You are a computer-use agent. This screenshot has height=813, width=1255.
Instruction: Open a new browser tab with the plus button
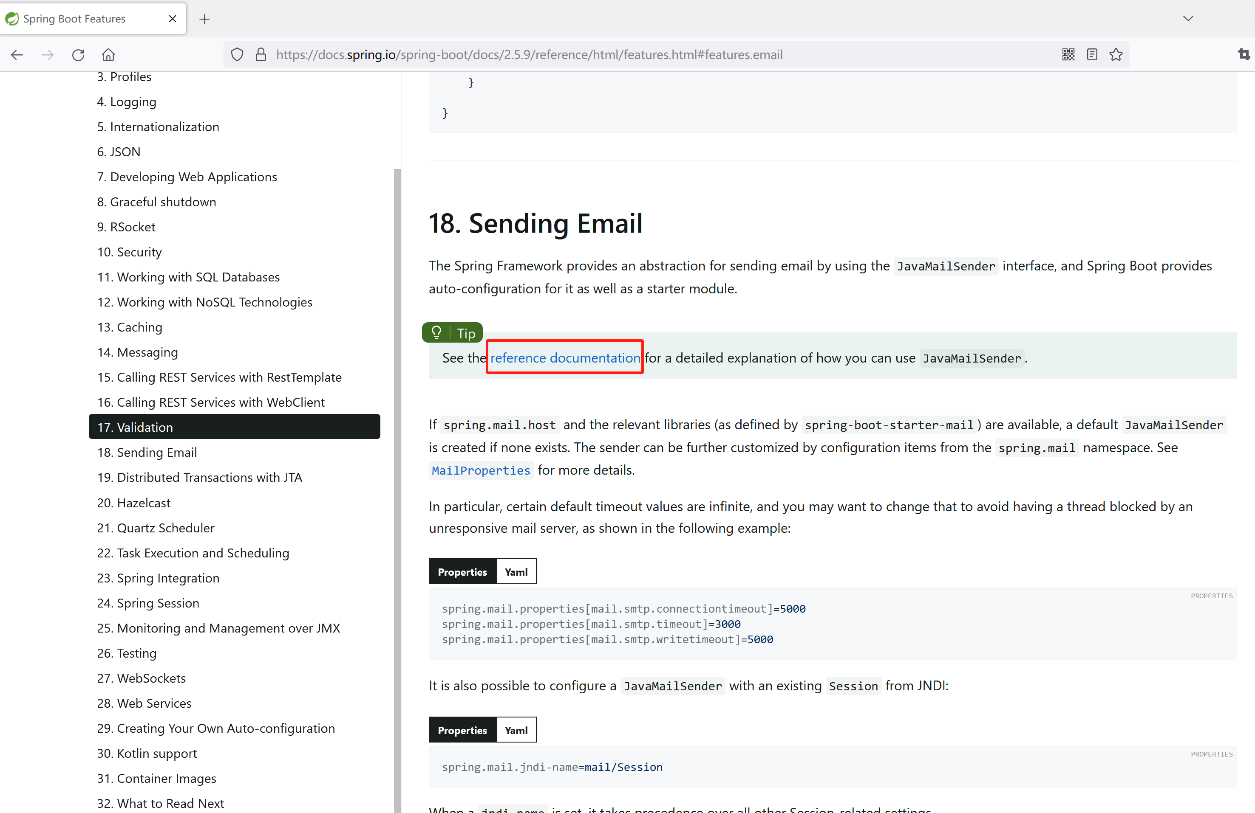tap(204, 18)
